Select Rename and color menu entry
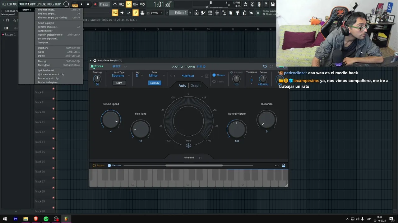The width and height of the screenshot is (398, 223). pos(59,27)
